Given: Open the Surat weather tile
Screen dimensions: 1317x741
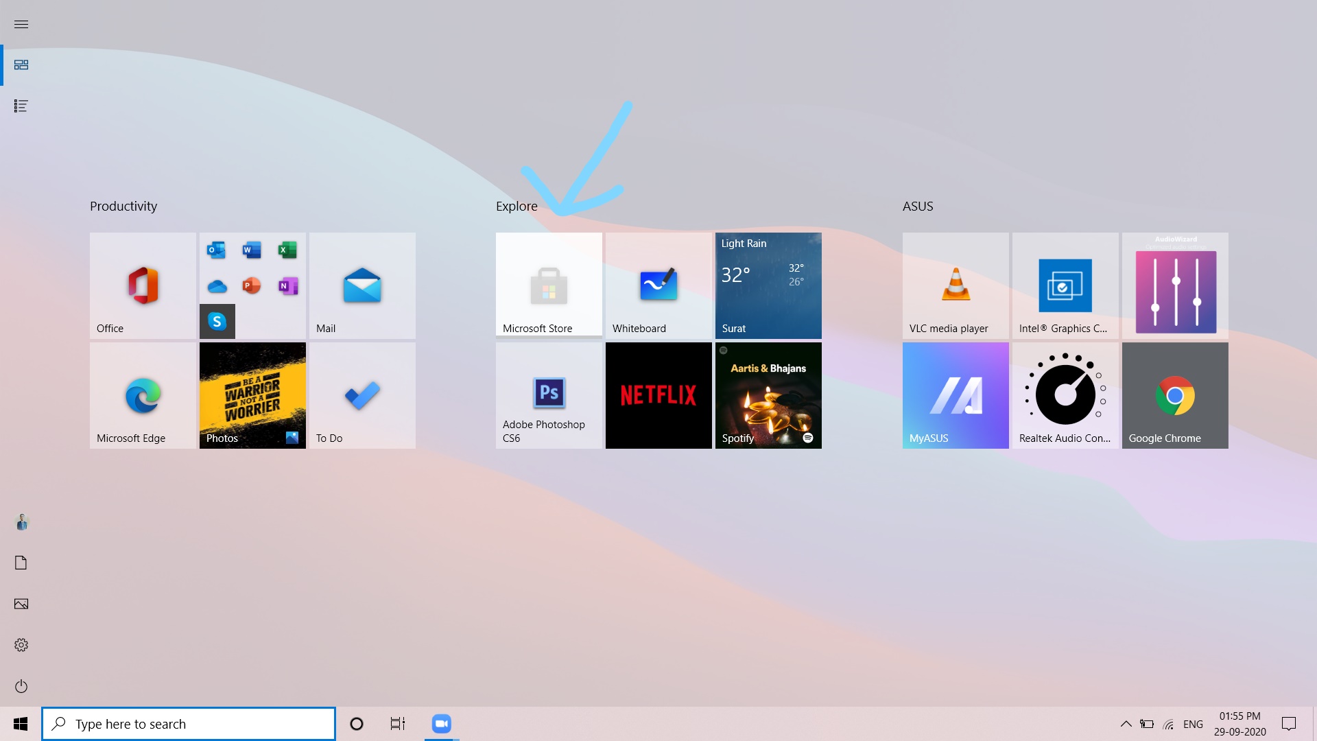Looking at the screenshot, I should [x=768, y=285].
